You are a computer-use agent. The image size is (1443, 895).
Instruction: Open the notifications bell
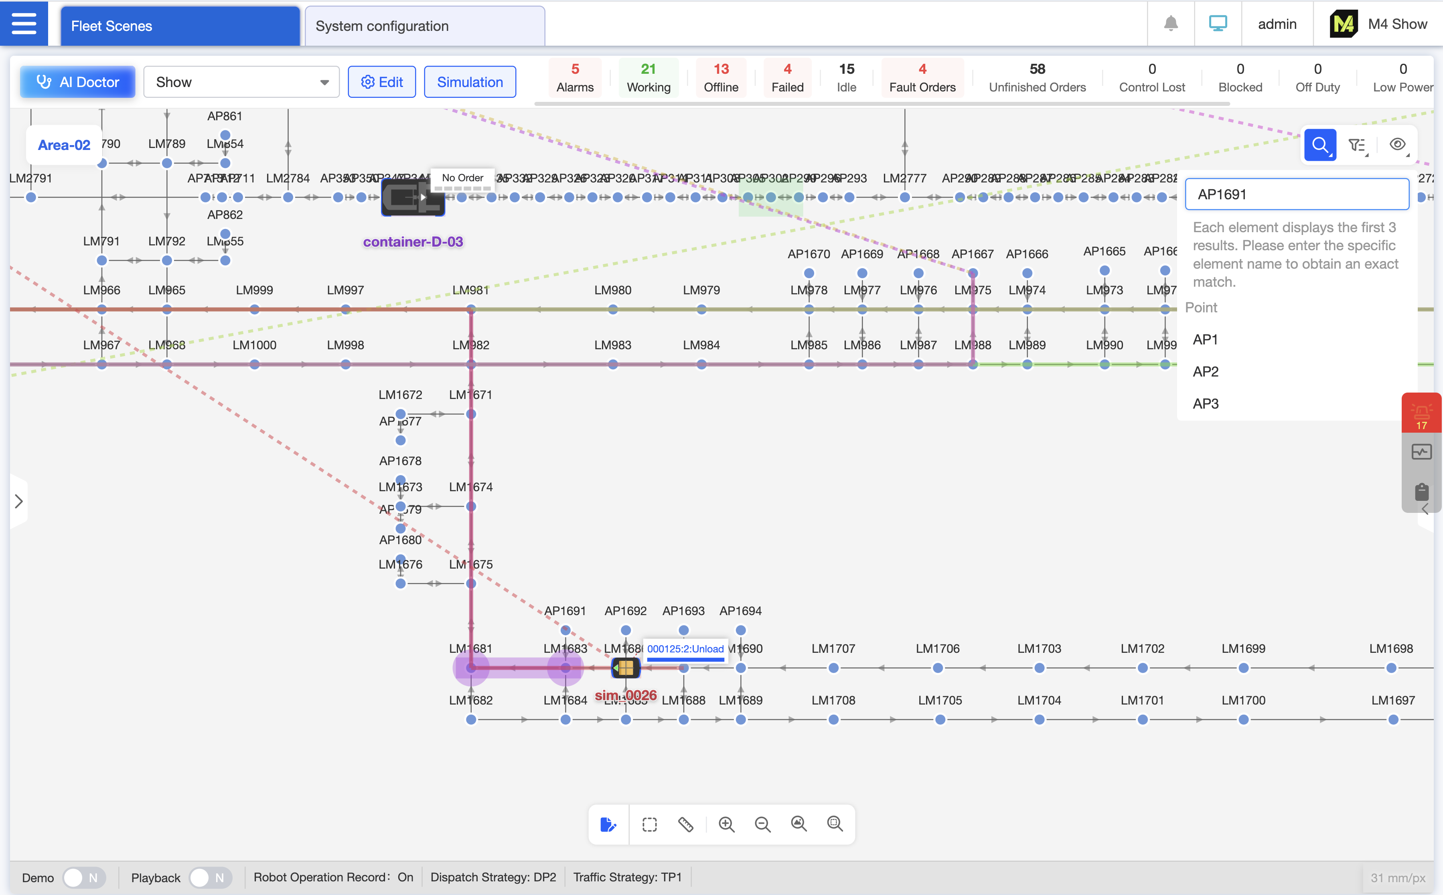[x=1170, y=24]
